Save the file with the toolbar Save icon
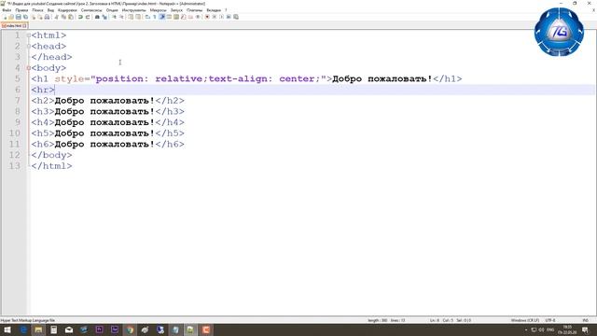Screen dimensions: 597x336 (x=19, y=17)
